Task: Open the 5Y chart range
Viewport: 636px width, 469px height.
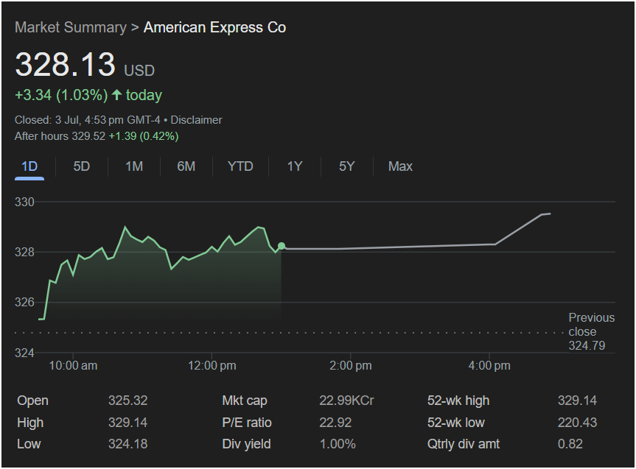Action: [347, 166]
